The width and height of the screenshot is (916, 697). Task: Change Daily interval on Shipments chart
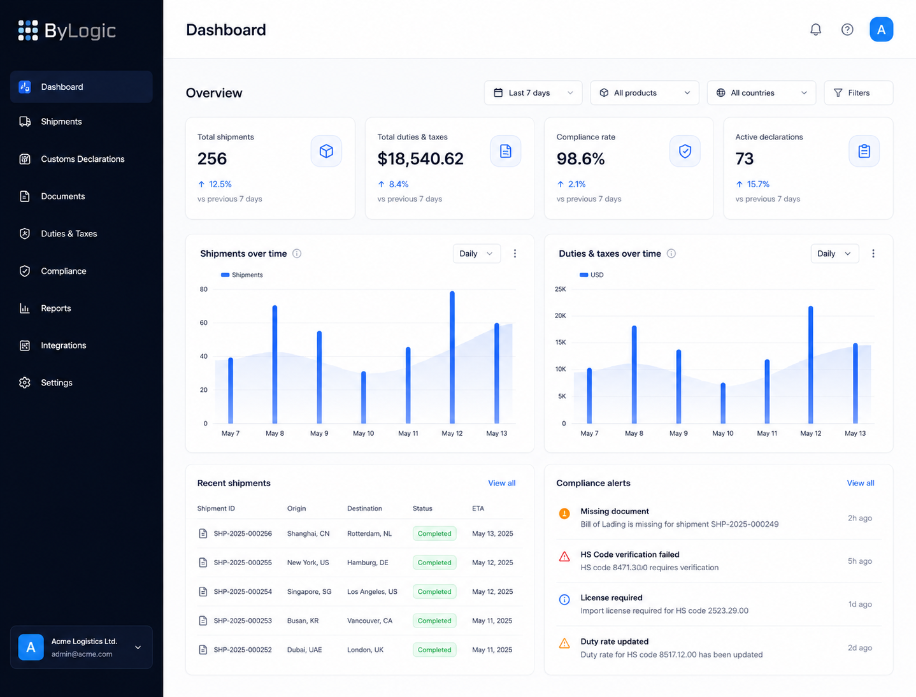coord(476,254)
